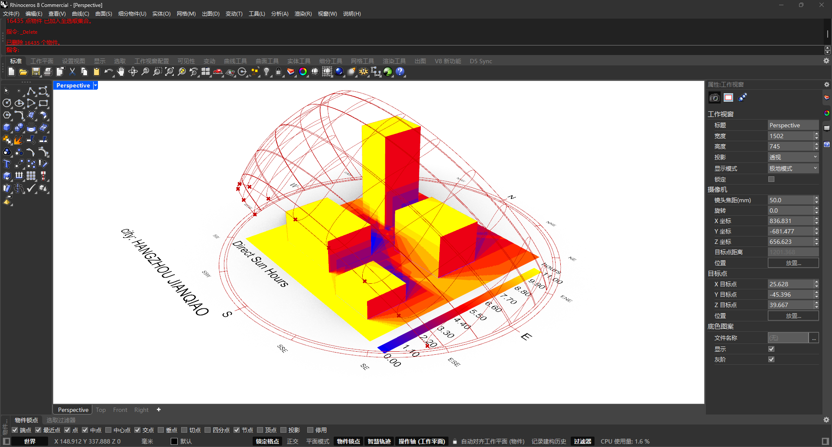The width and height of the screenshot is (832, 447).
Task: Open object snap bar gear options menu
Action: pyautogui.click(x=826, y=420)
